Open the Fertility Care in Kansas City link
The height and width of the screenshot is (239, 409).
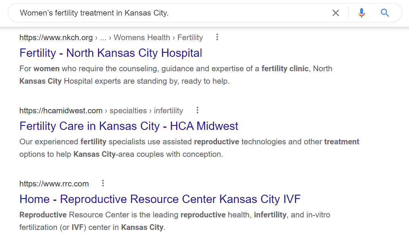[x=128, y=126]
